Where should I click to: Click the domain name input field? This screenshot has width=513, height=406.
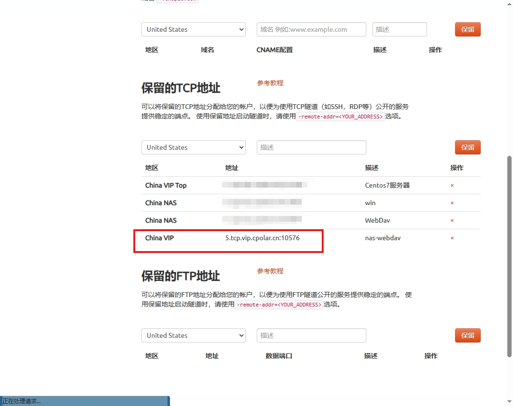coord(311,29)
